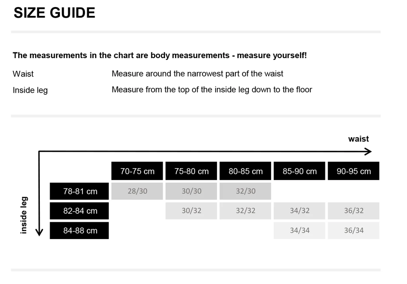407x284 pixels.
Task: Select size 30/32 from the grid
Action: pyautogui.click(x=191, y=211)
